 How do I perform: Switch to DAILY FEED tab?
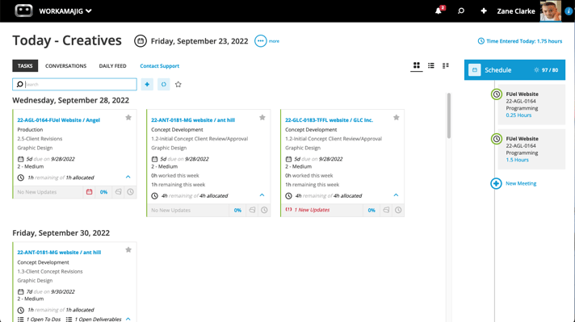coord(112,66)
